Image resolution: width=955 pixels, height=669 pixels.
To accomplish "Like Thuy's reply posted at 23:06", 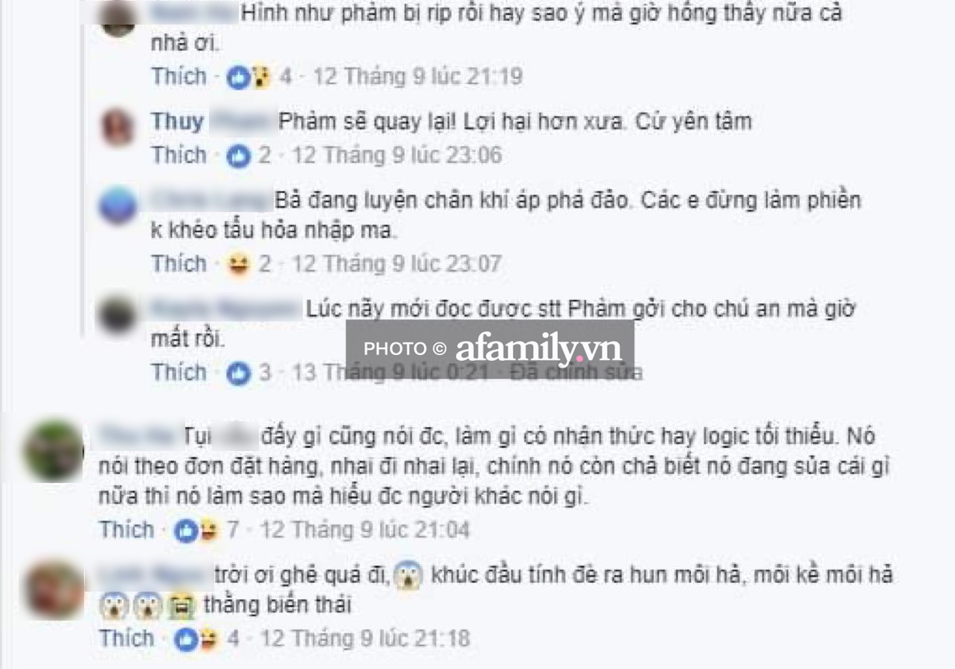I will (179, 156).
